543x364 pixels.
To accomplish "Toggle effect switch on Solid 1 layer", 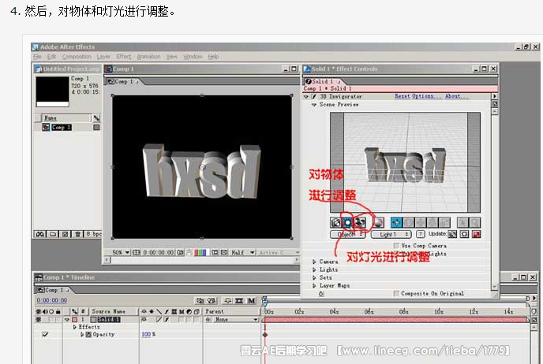I will tap(167, 320).
